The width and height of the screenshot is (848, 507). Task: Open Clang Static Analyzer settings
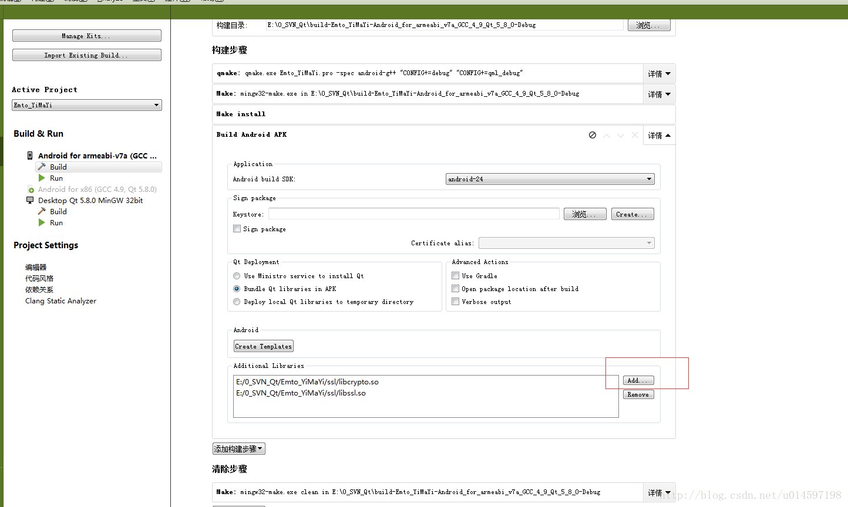(60, 300)
